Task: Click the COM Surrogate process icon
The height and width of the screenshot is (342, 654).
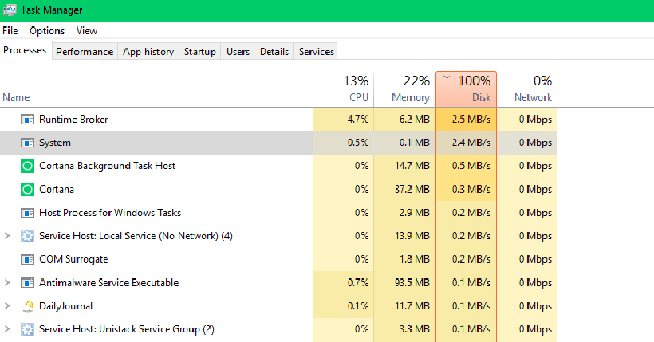Action: click(28, 259)
